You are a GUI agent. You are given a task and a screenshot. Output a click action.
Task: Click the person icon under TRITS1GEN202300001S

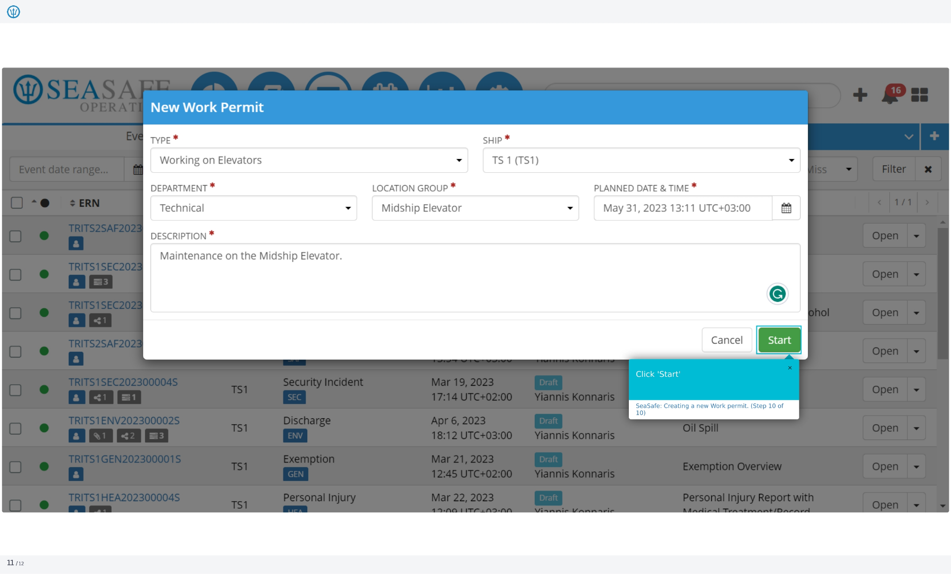pos(76,474)
